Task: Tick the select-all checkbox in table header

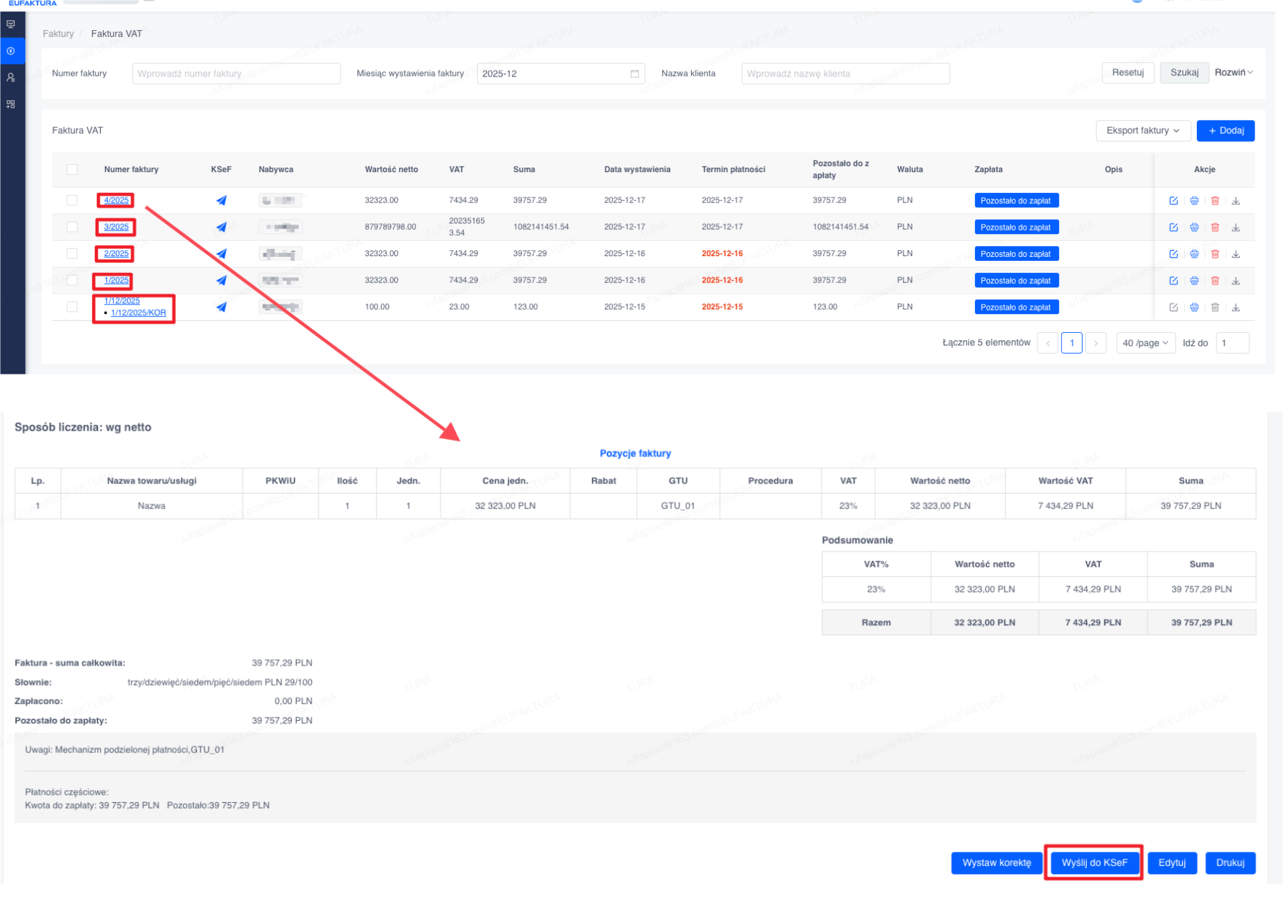Action: 72,169
